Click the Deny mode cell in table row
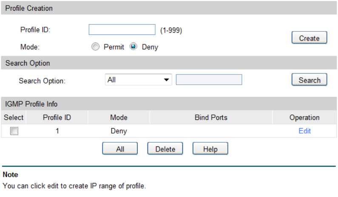Screen dimensions: 338x197 tap(119, 131)
